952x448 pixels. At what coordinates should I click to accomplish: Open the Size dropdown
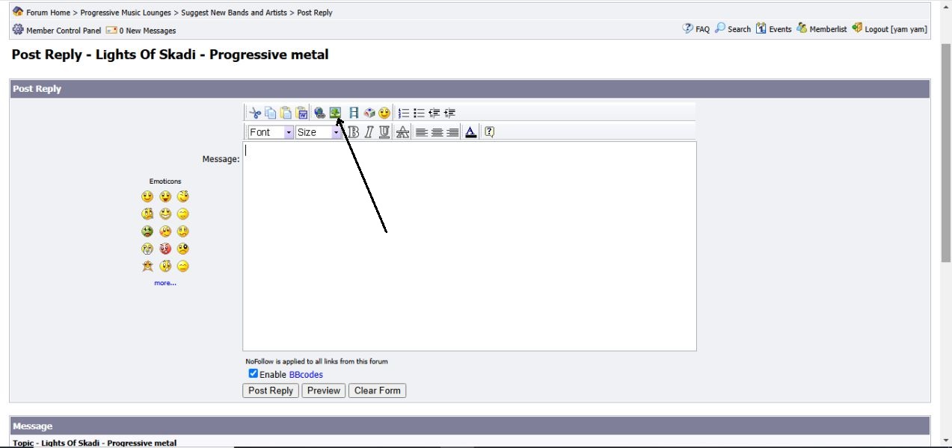click(319, 132)
